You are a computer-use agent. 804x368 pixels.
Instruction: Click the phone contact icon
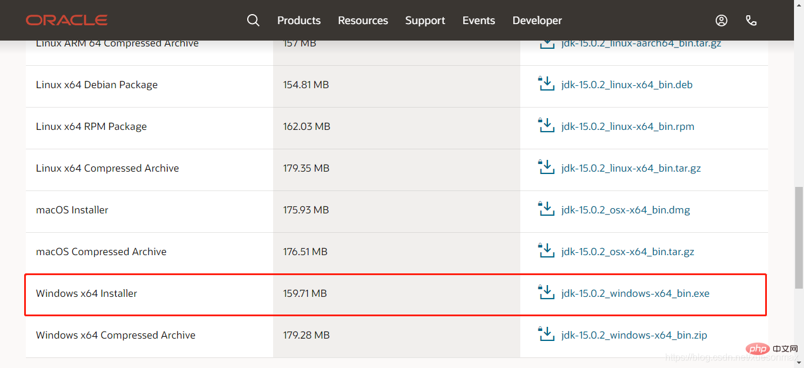click(x=751, y=21)
